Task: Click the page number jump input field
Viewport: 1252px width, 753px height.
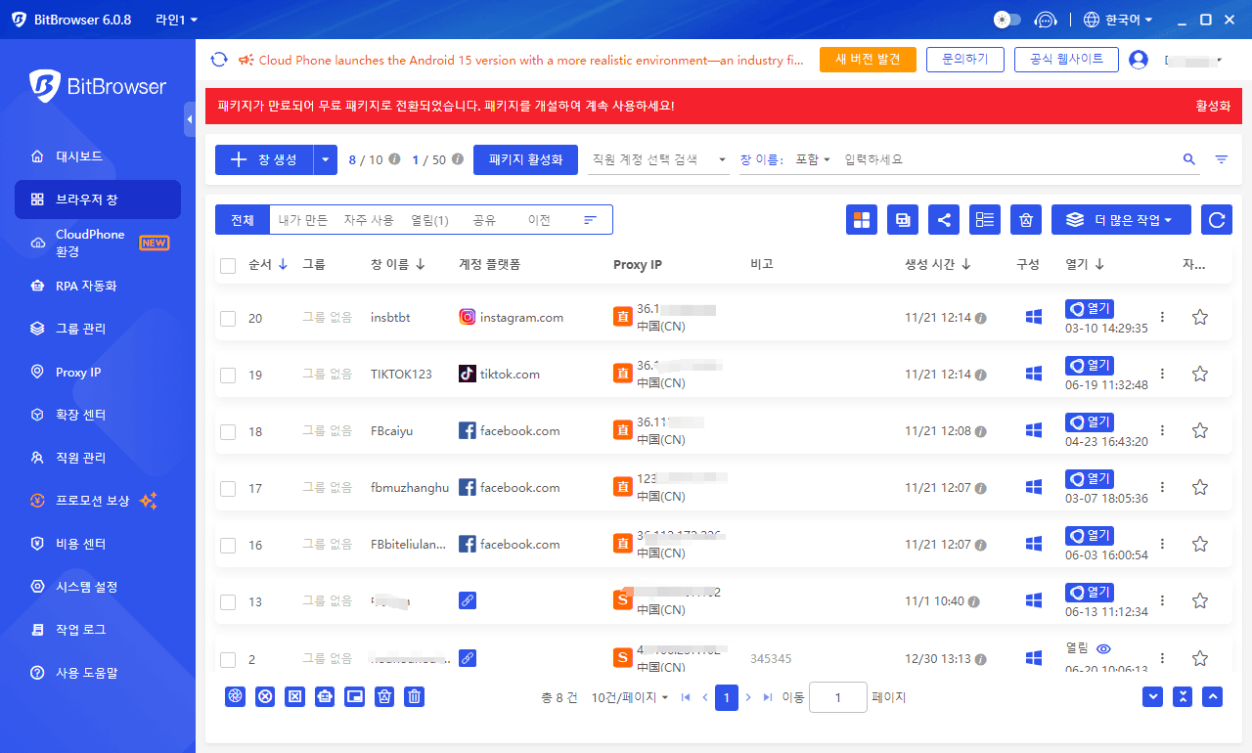Action: click(838, 697)
